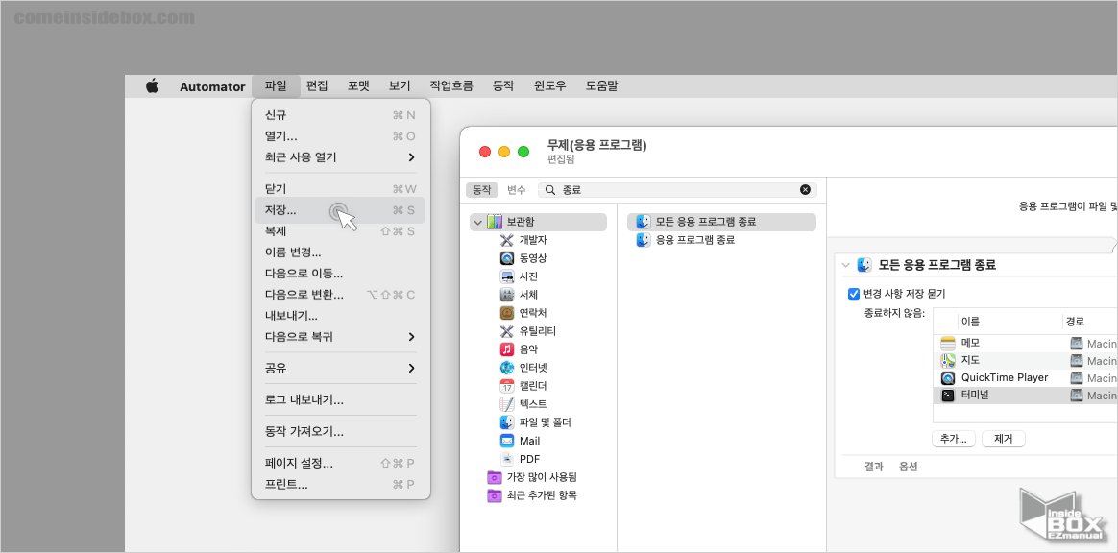1118x553 pixels.
Task: Select the 터미널 app icon in list
Action: pyautogui.click(x=948, y=395)
